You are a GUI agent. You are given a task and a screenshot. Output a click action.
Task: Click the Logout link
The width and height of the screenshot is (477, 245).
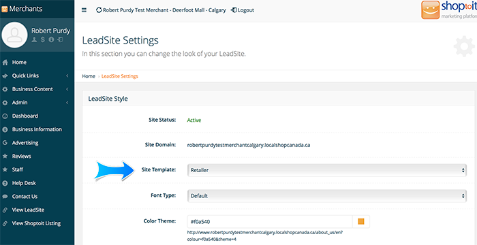pyautogui.click(x=243, y=10)
